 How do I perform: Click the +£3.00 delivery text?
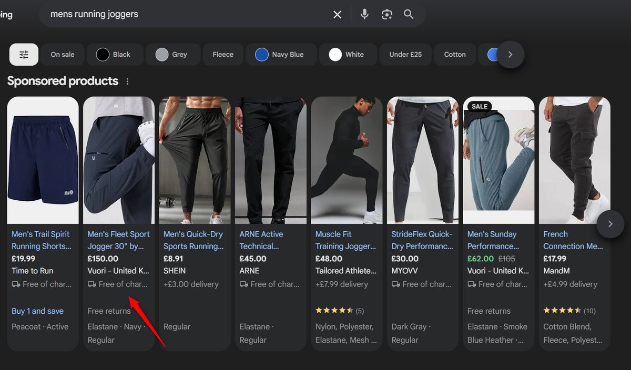(191, 284)
